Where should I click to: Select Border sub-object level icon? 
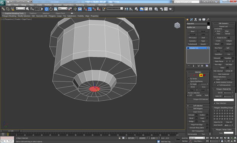click(198, 75)
